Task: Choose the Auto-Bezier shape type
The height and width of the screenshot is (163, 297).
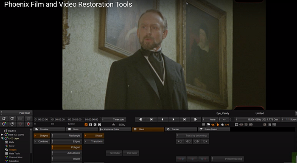Action: click(x=67, y=153)
